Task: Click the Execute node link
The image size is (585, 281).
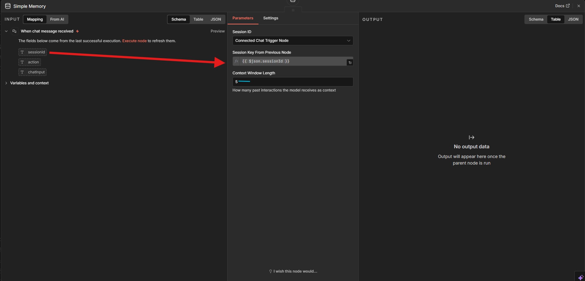Action: pos(134,41)
